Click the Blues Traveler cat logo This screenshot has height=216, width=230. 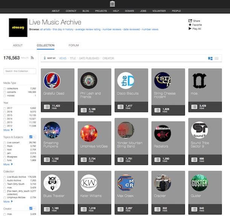52,183
